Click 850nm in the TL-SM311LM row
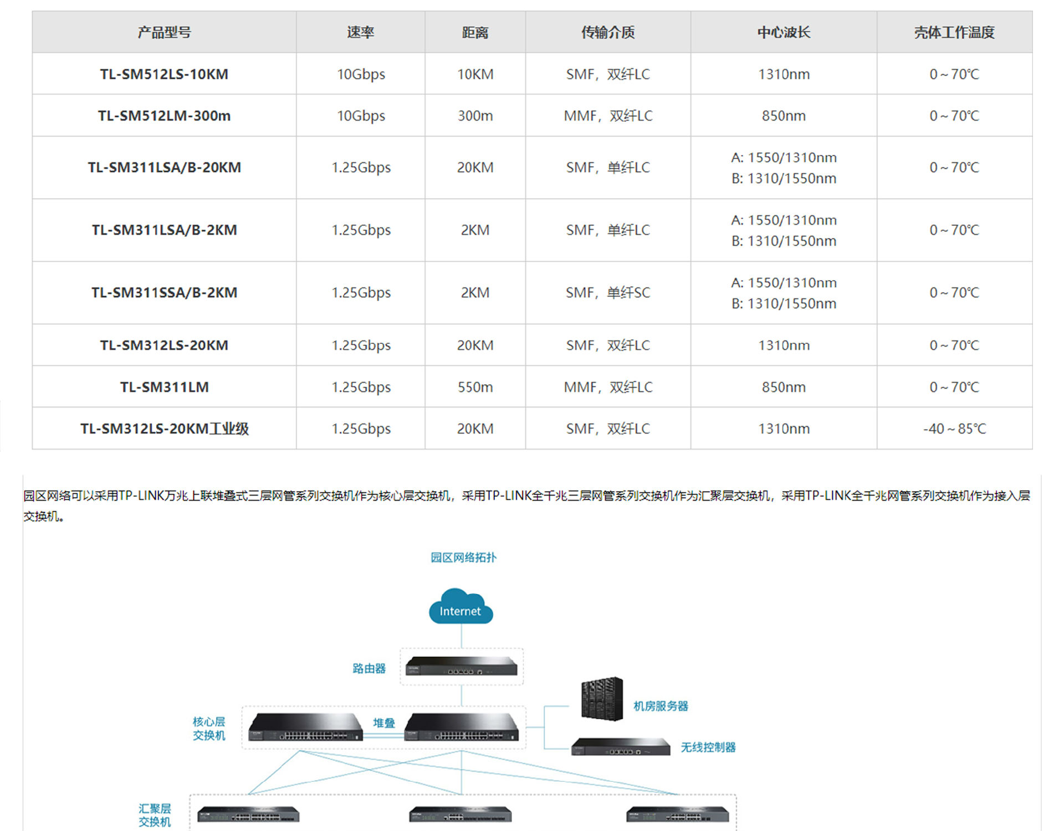1064x831 pixels. (x=784, y=386)
